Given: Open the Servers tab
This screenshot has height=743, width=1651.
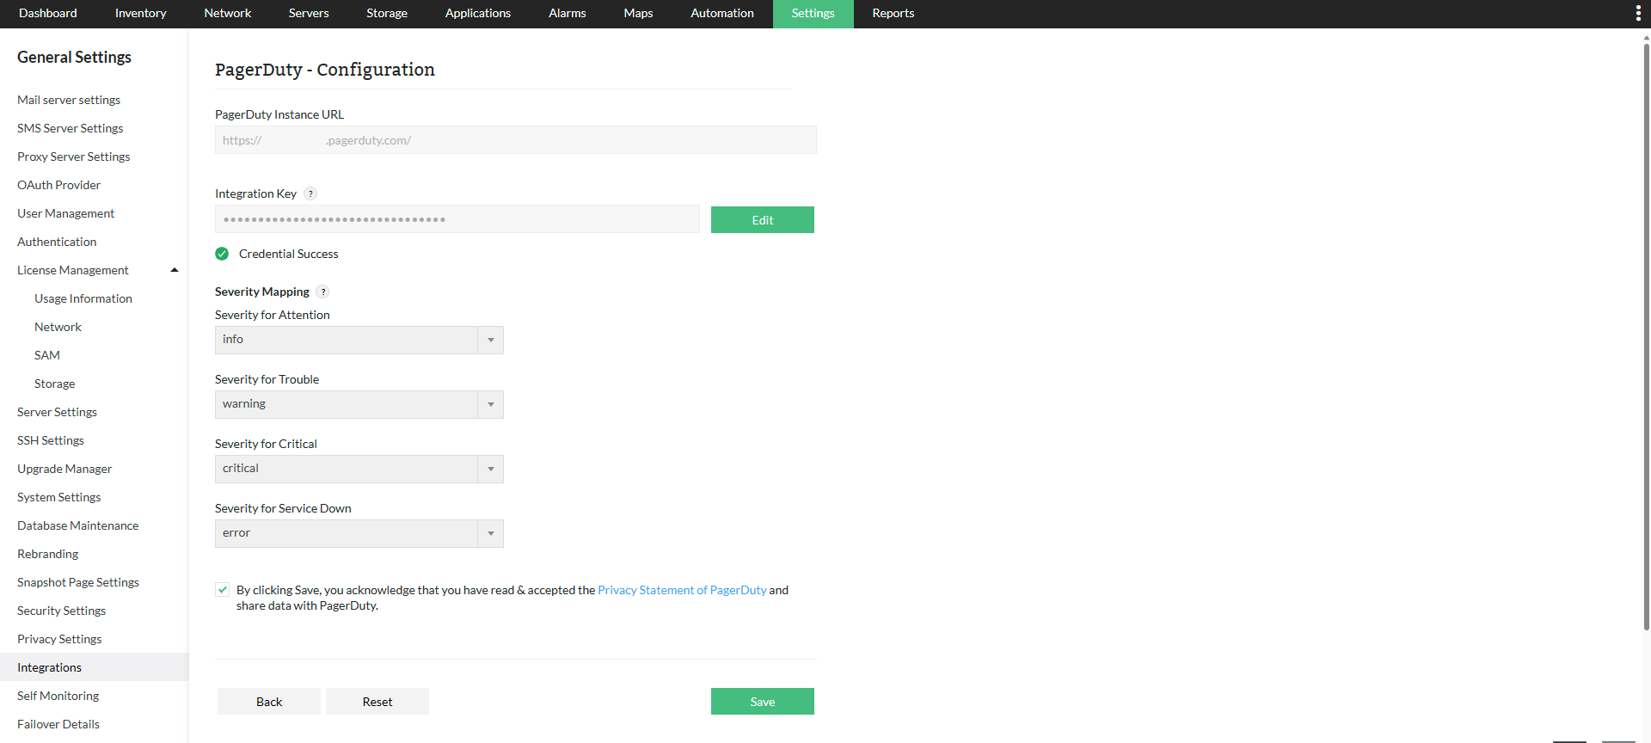Looking at the screenshot, I should point(309,14).
